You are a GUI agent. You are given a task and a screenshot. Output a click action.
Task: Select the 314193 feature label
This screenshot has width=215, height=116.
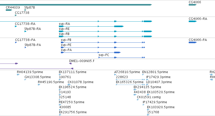(x=65, y=92)
